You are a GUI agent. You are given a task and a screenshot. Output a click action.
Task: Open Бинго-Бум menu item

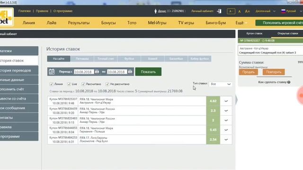point(216,23)
